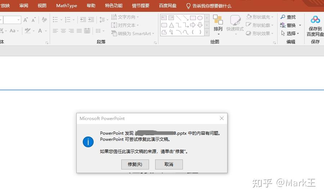Select the arrow line shape
Viewport: 324px width, 196px height.
[186, 18]
